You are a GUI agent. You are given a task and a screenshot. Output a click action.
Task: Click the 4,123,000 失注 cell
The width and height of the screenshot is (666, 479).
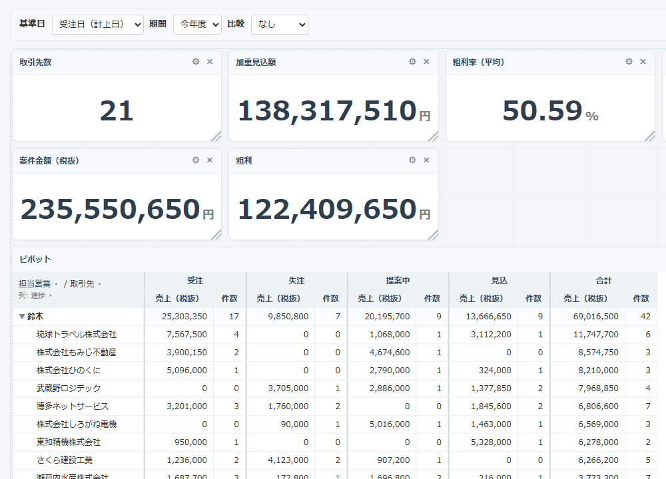(281, 460)
